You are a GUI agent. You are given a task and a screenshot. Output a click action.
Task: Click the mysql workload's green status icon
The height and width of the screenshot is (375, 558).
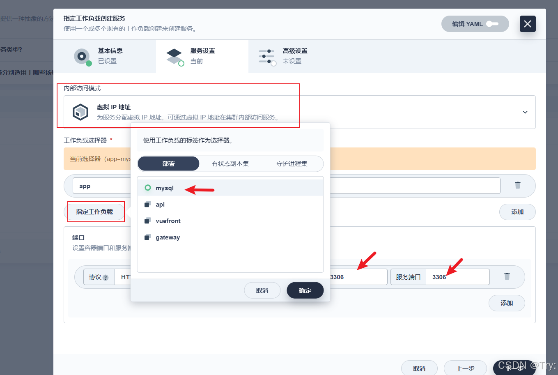(x=148, y=188)
